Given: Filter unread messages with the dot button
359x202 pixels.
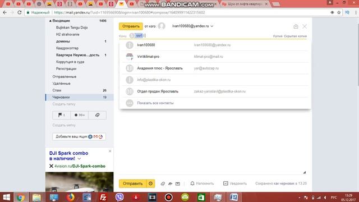Looking at the screenshot, I should 80,115.
